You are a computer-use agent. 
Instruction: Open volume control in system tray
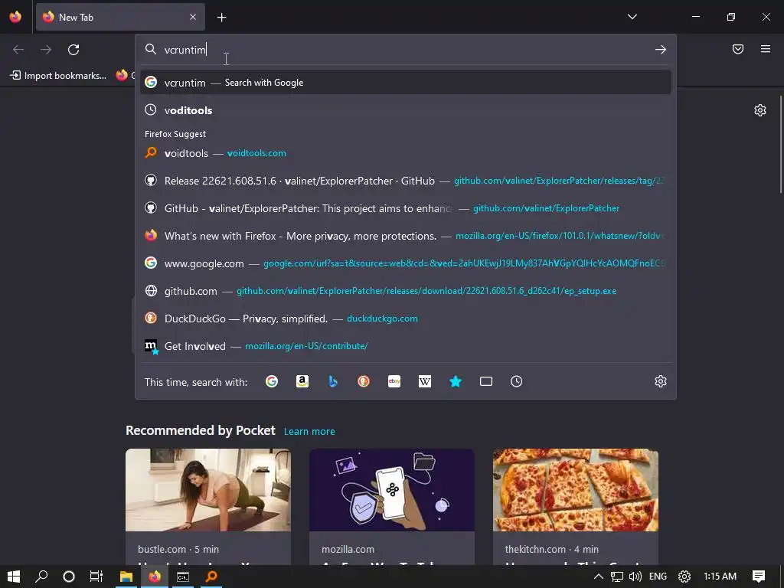[x=635, y=577]
